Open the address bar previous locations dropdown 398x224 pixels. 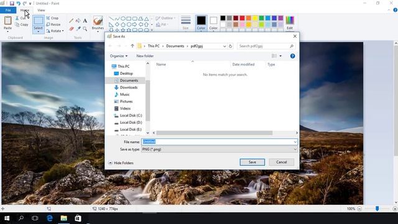click(x=224, y=46)
